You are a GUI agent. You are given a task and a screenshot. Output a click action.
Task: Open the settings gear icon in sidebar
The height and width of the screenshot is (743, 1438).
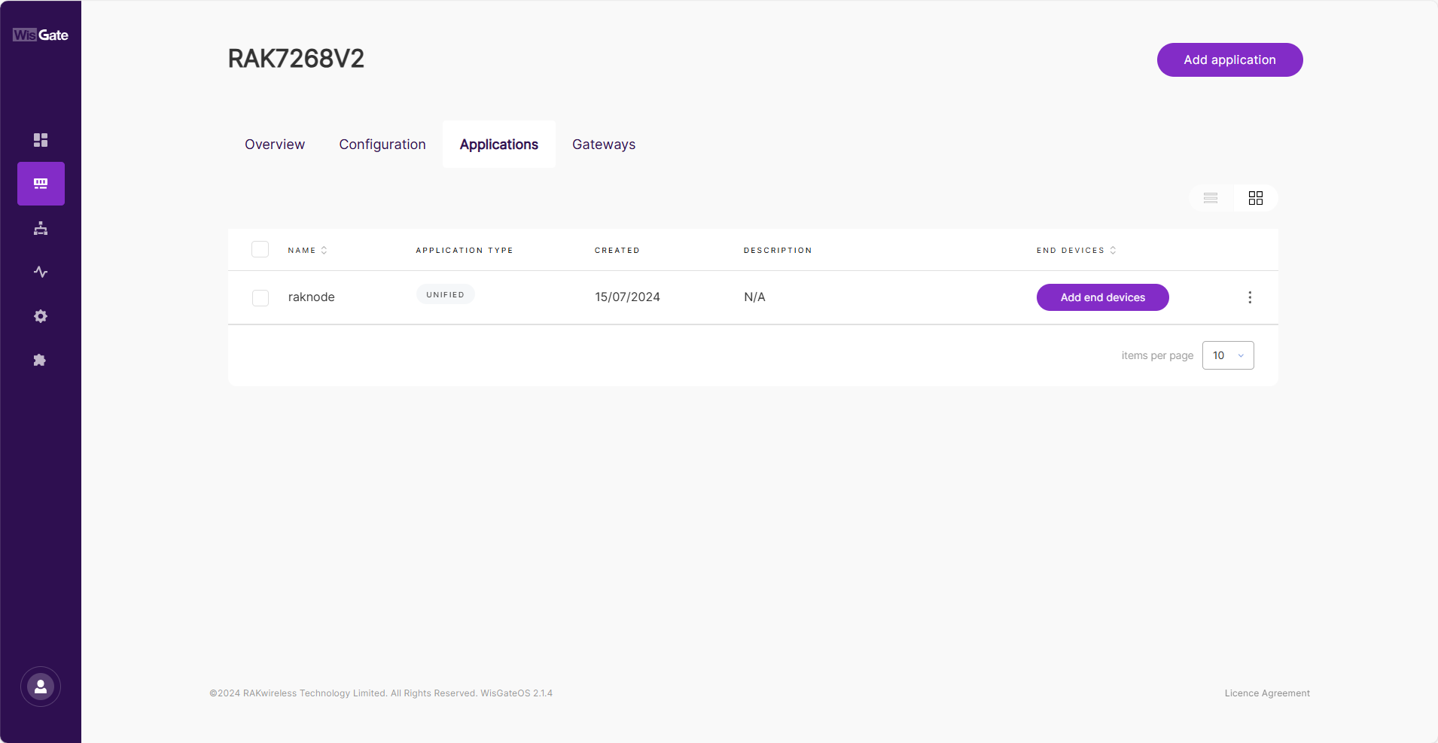[41, 316]
